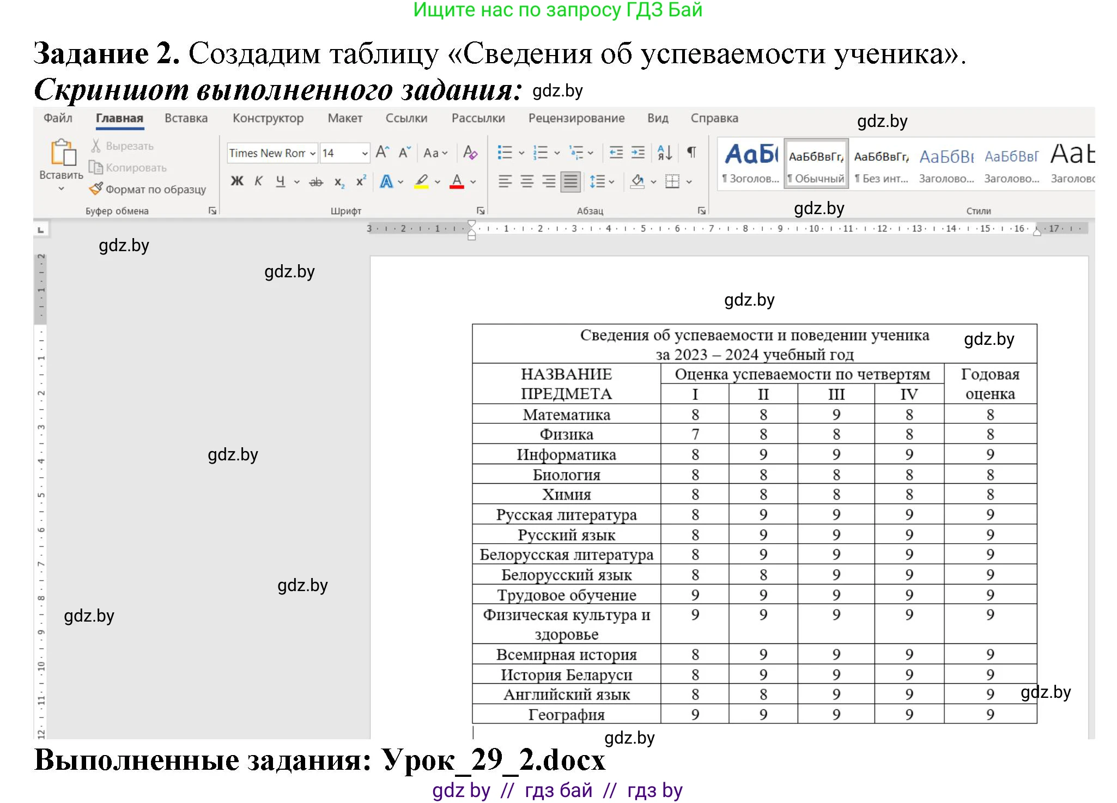Open underline style dropdown arrow
The height and width of the screenshot is (803, 1117).
[x=297, y=182]
